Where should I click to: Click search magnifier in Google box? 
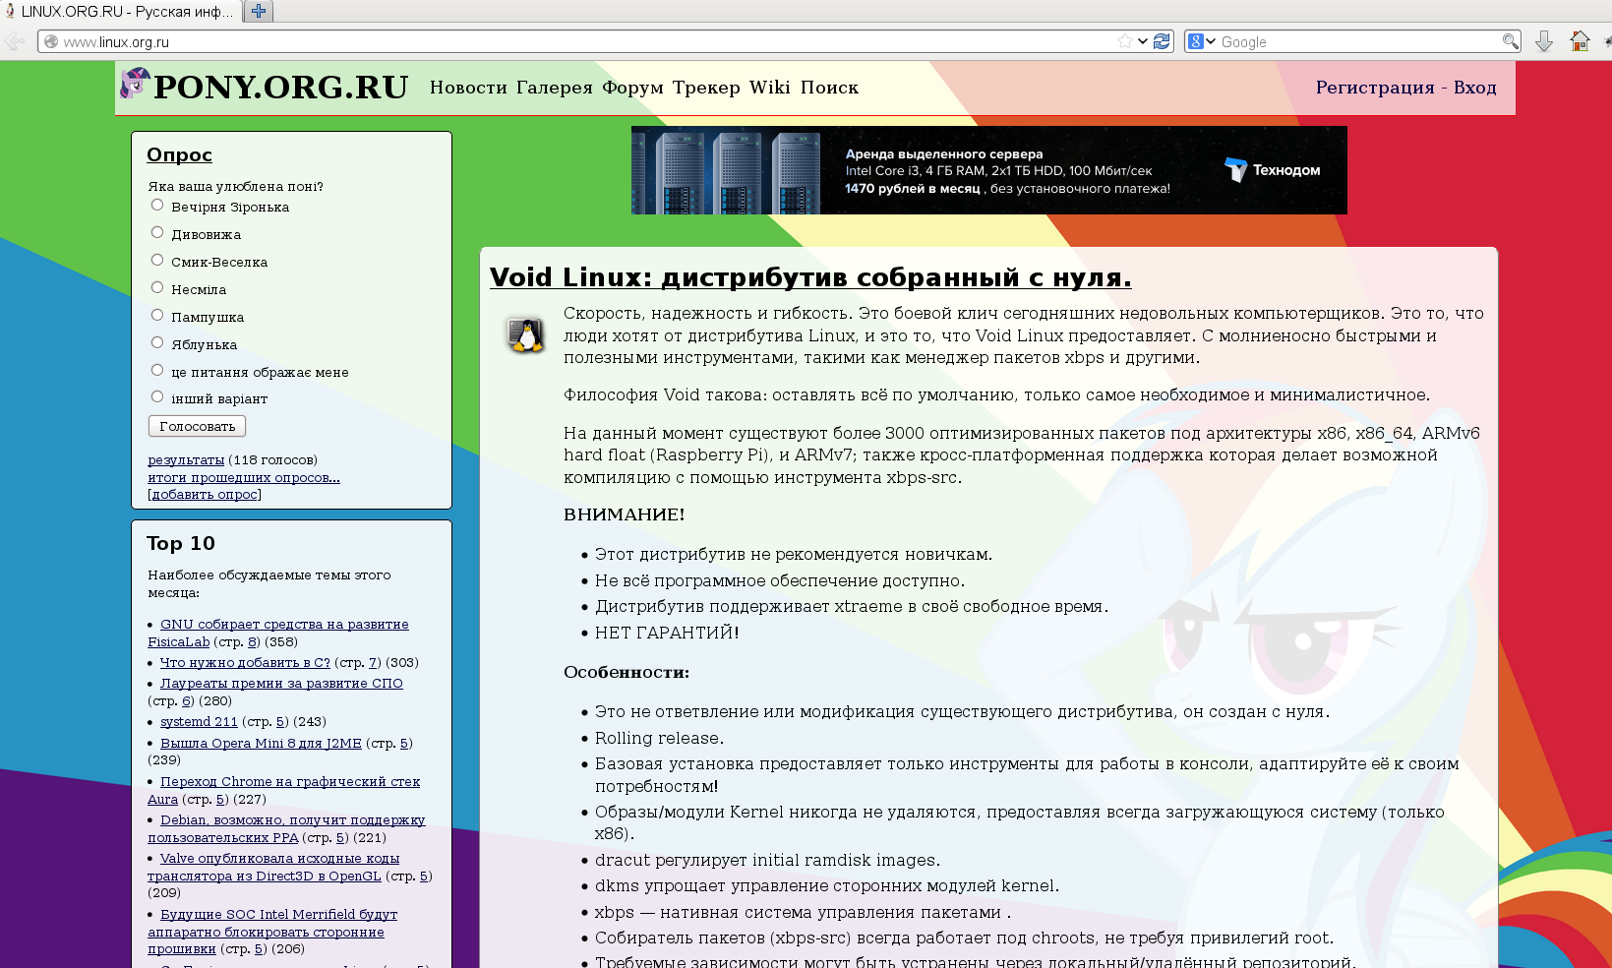(x=1510, y=41)
